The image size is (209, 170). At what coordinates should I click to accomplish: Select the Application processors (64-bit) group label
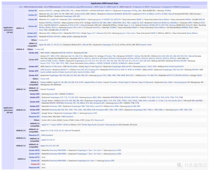pyautogui.click(x=8, y=110)
